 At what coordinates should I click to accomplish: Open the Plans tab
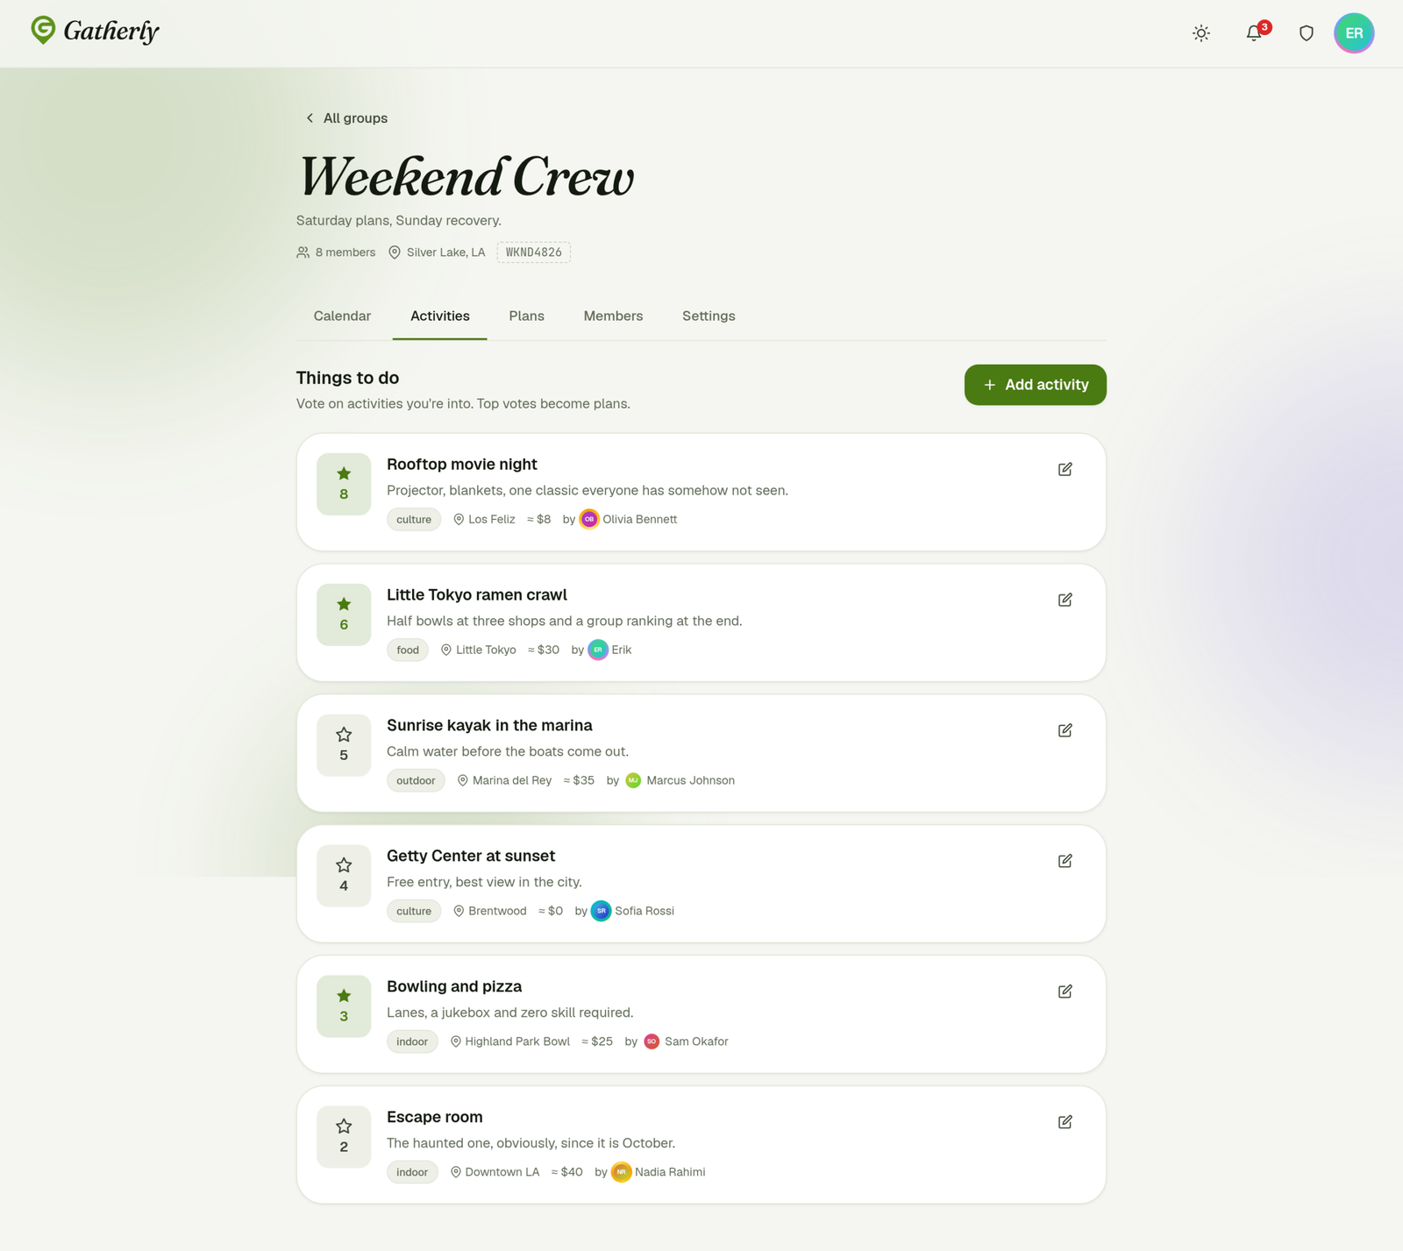coord(526,316)
